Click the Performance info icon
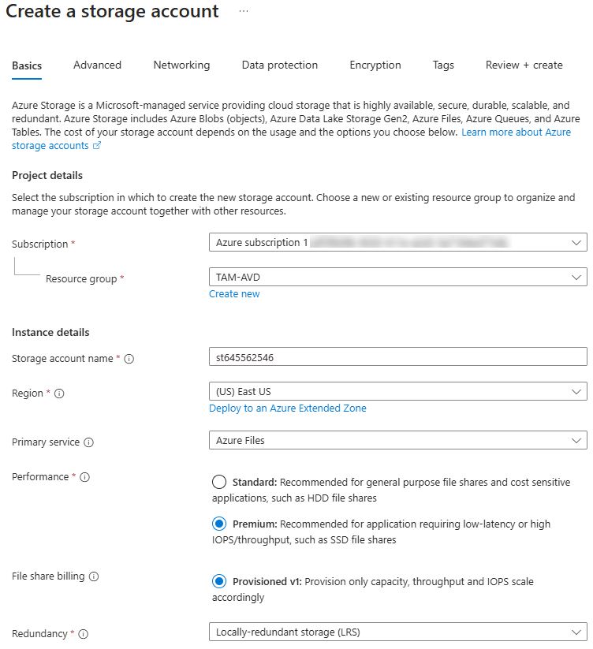593x649 pixels. click(x=85, y=477)
